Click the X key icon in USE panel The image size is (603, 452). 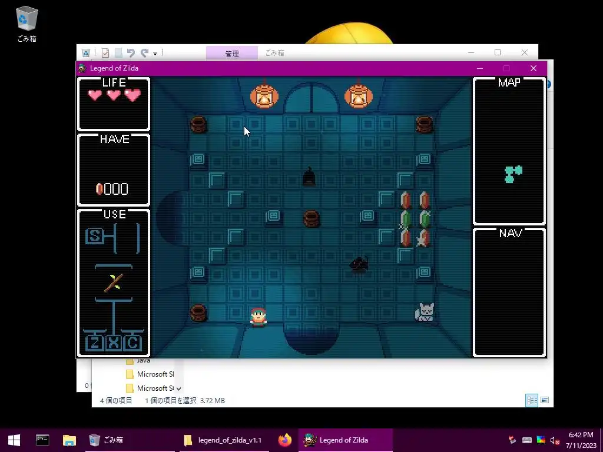114,343
